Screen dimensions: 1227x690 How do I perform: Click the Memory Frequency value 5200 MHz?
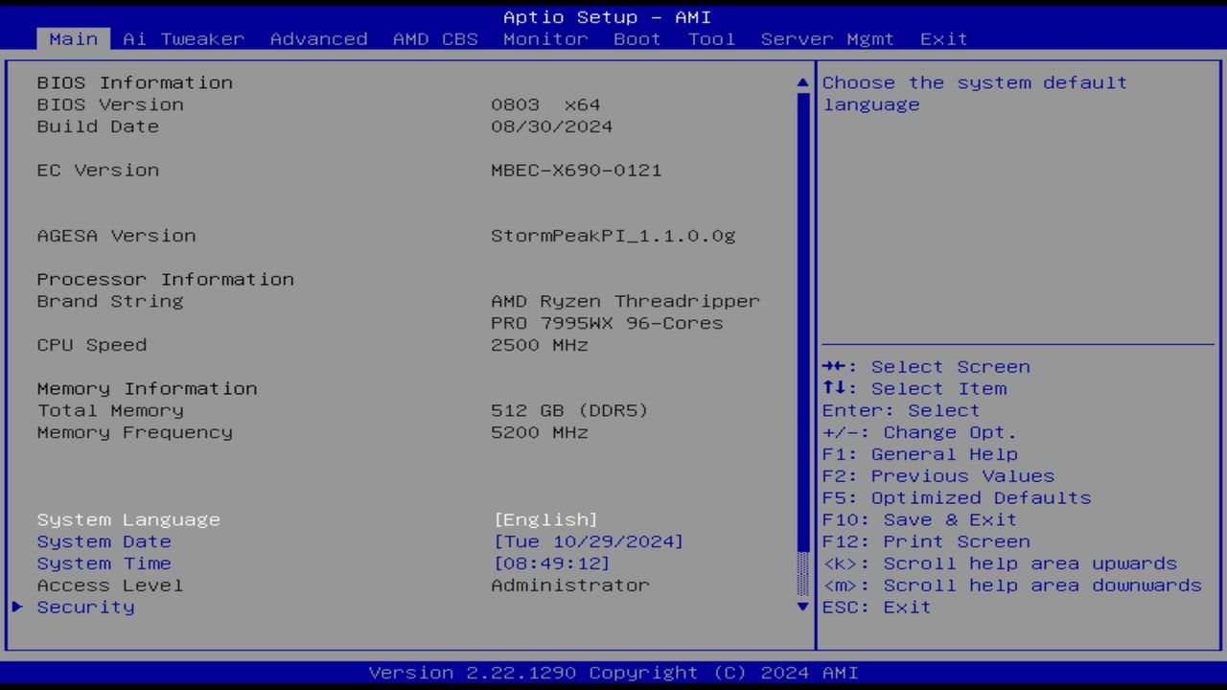pos(540,432)
